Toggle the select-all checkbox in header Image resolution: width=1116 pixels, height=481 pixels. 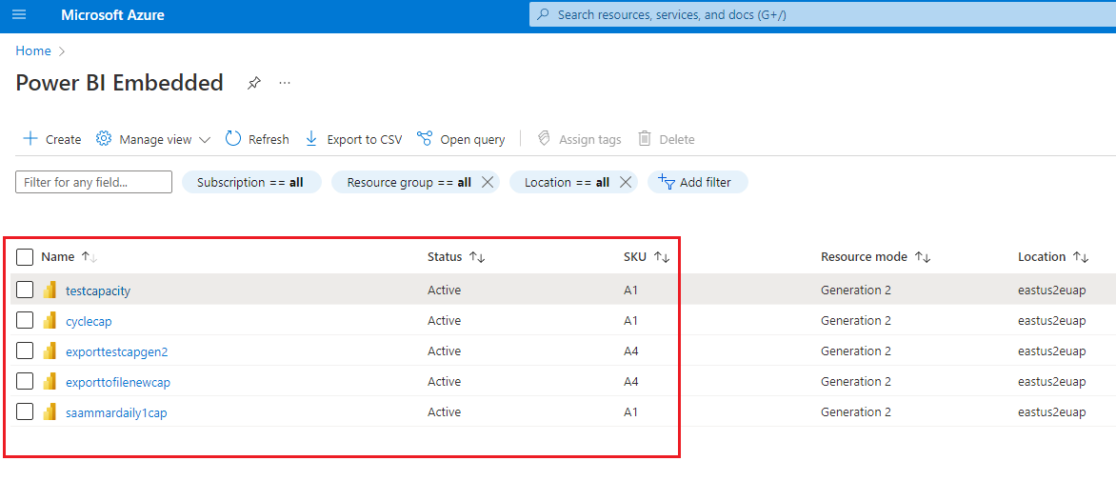tap(25, 256)
